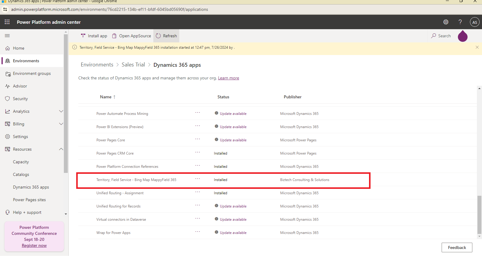The width and height of the screenshot is (482, 258).
Task: Open the app launcher waffle icon
Action: (7, 22)
